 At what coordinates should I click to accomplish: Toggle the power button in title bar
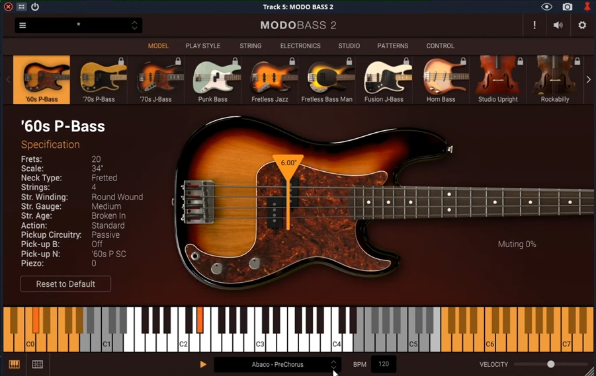click(x=35, y=7)
